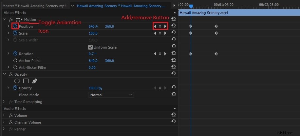This screenshot has height=136, width=300.
Task: Reset the Scale parameter
Action: tap(174, 33)
